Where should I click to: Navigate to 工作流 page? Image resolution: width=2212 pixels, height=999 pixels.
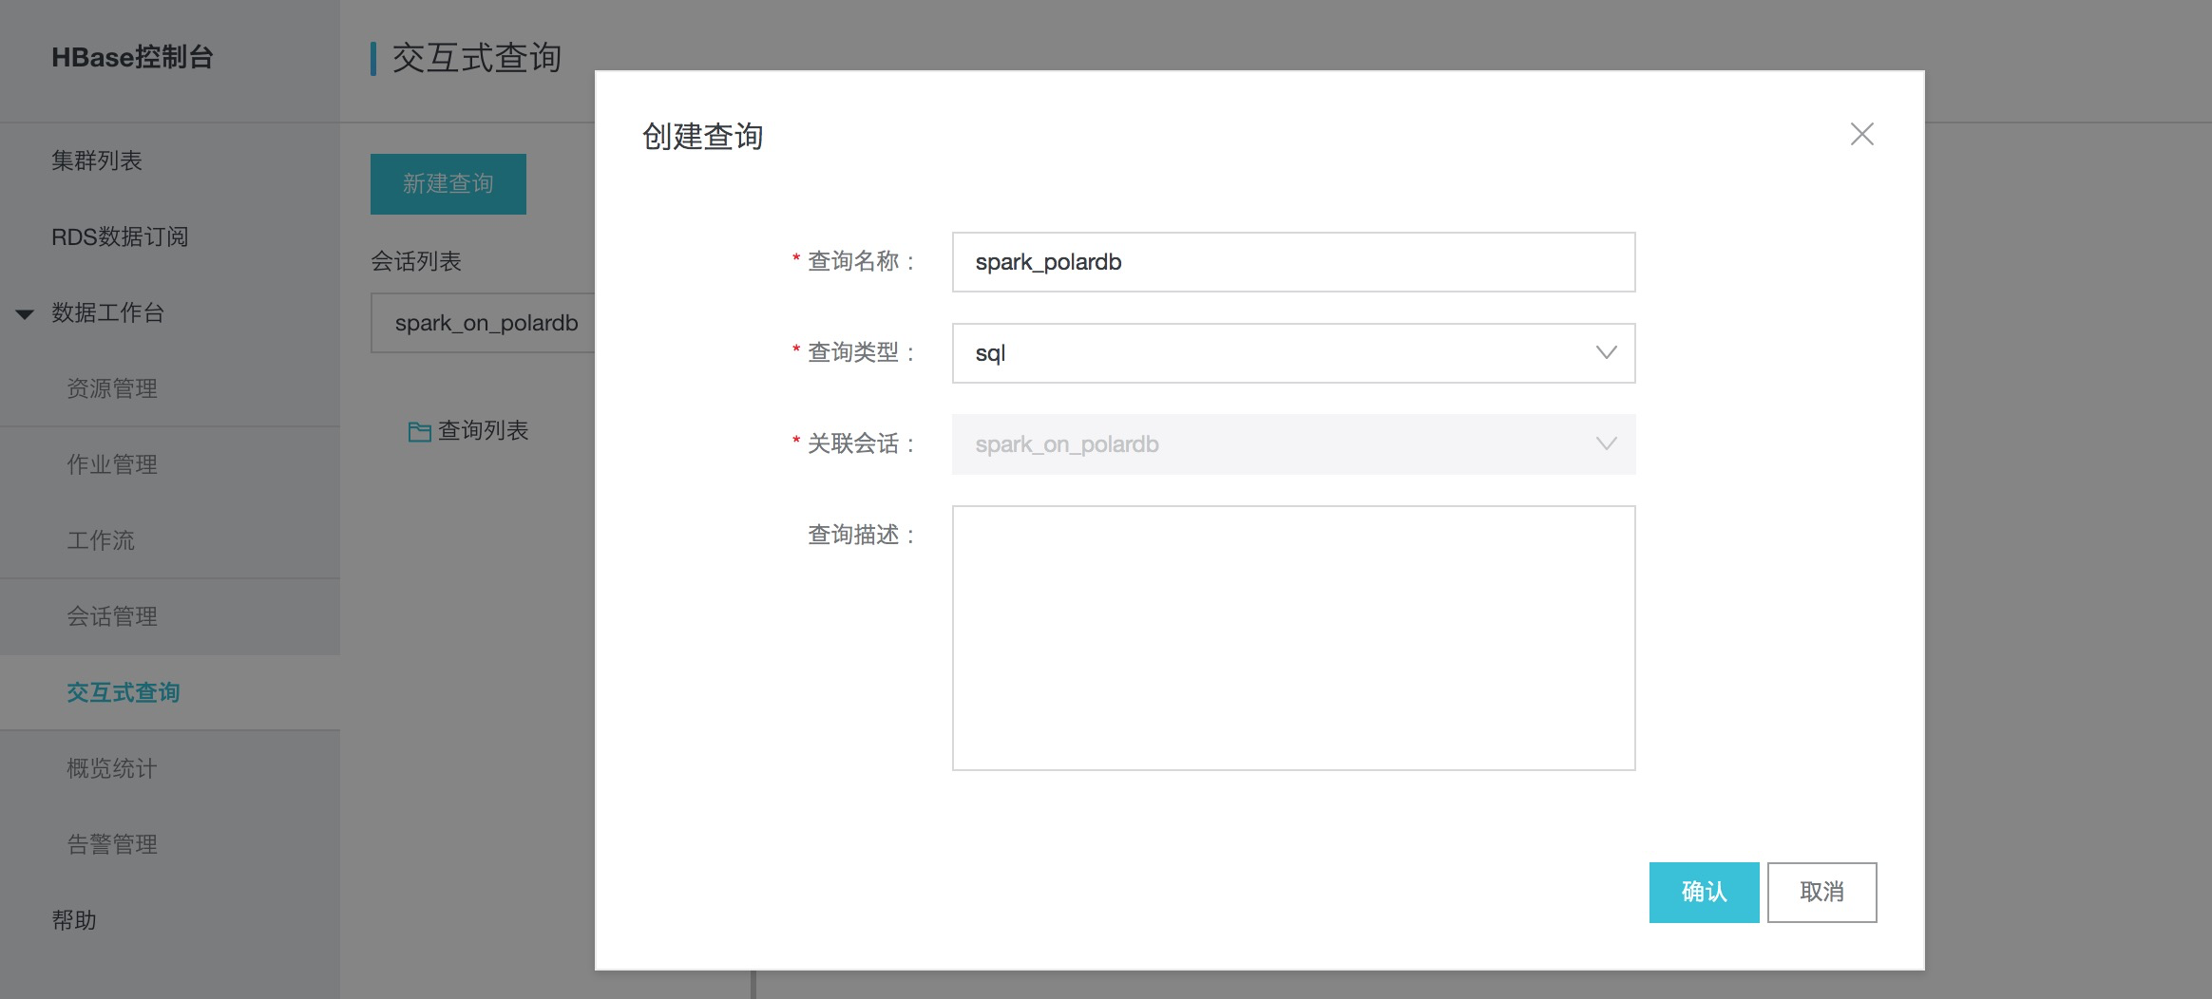coord(102,540)
